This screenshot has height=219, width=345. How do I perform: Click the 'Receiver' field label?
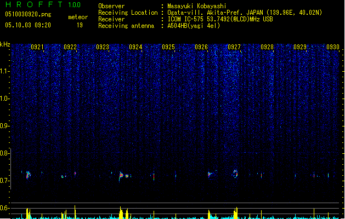(111, 19)
